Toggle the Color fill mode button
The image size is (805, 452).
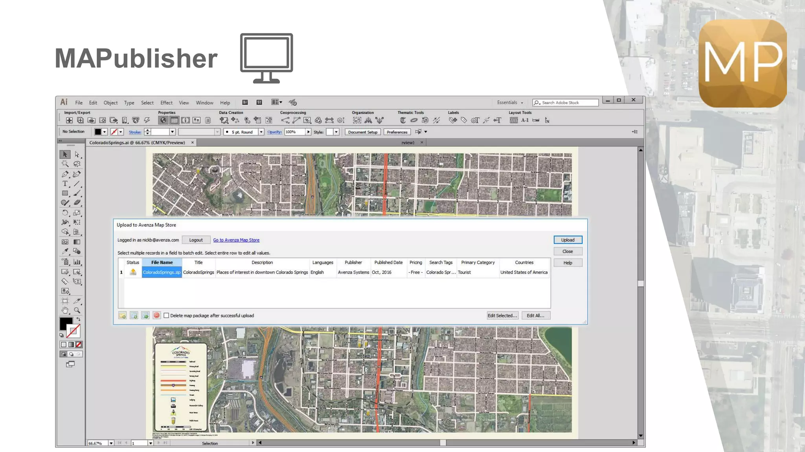click(x=64, y=344)
